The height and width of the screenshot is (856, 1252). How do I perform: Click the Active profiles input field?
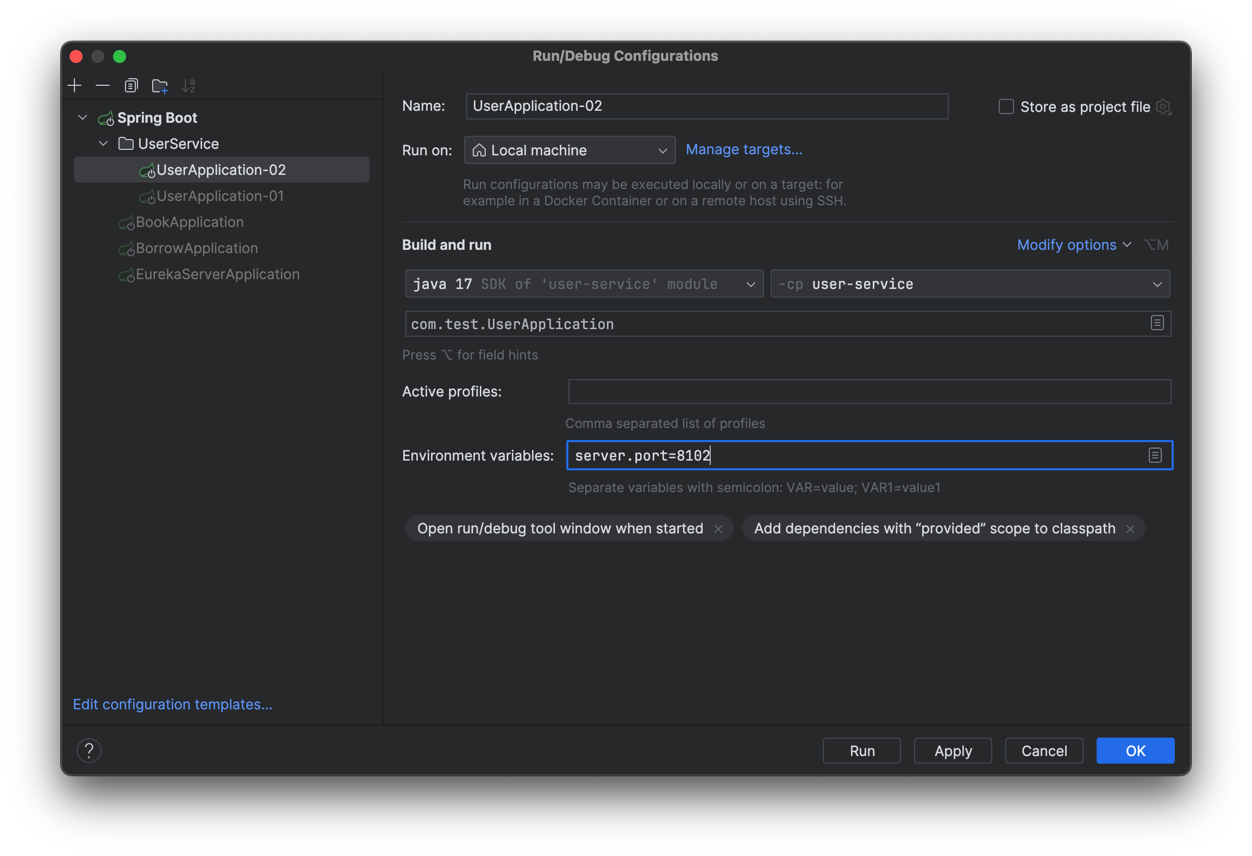(868, 391)
